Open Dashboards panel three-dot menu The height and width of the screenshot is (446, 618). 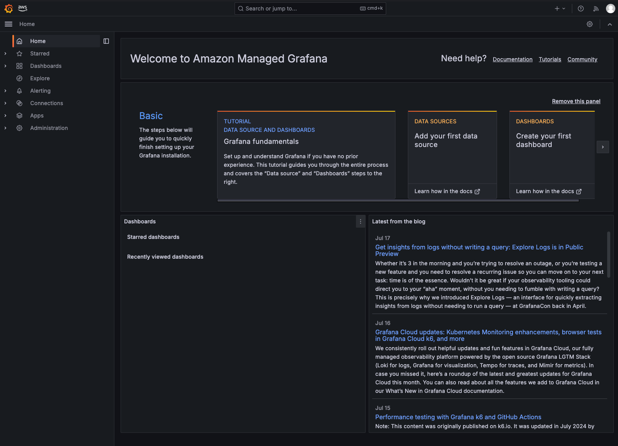(361, 221)
